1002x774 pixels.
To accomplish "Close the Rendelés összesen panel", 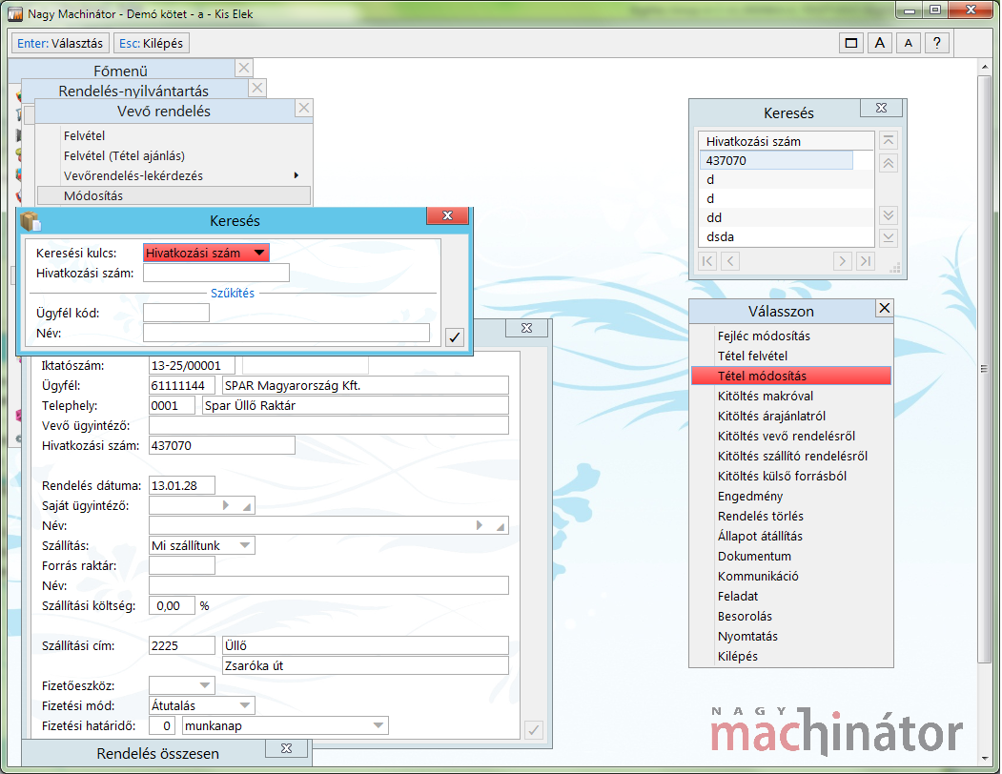I will click(x=286, y=748).
